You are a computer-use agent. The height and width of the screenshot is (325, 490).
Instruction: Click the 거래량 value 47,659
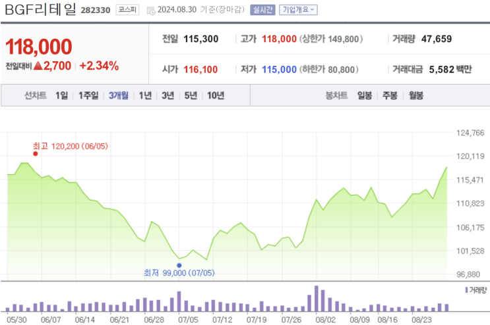[x=437, y=39]
